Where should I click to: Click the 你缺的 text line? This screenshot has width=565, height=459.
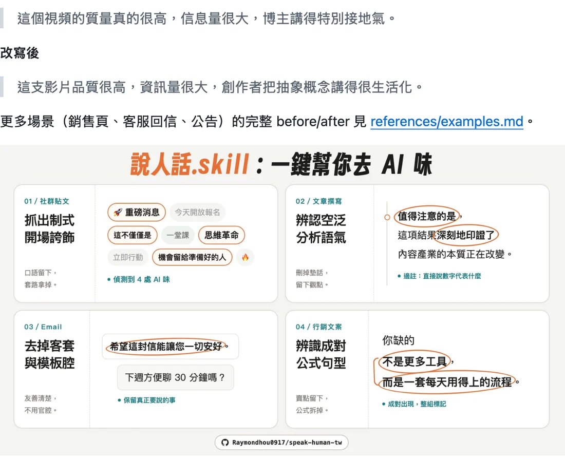[x=398, y=340]
